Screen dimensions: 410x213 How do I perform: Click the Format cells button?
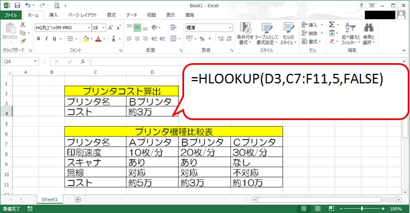pyautogui.click(x=310, y=42)
